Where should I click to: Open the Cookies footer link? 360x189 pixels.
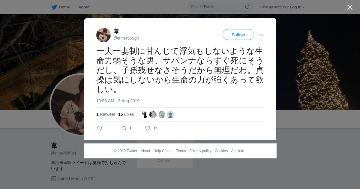coord(221,151)
